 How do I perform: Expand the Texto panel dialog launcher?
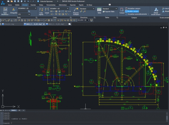point(37,17)
